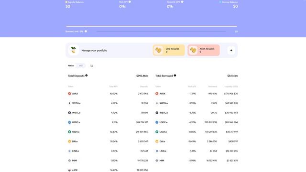Click the MIM token icon under Total Borrowed
This screenshot has height=172, width=306.
tap(157, 161)
